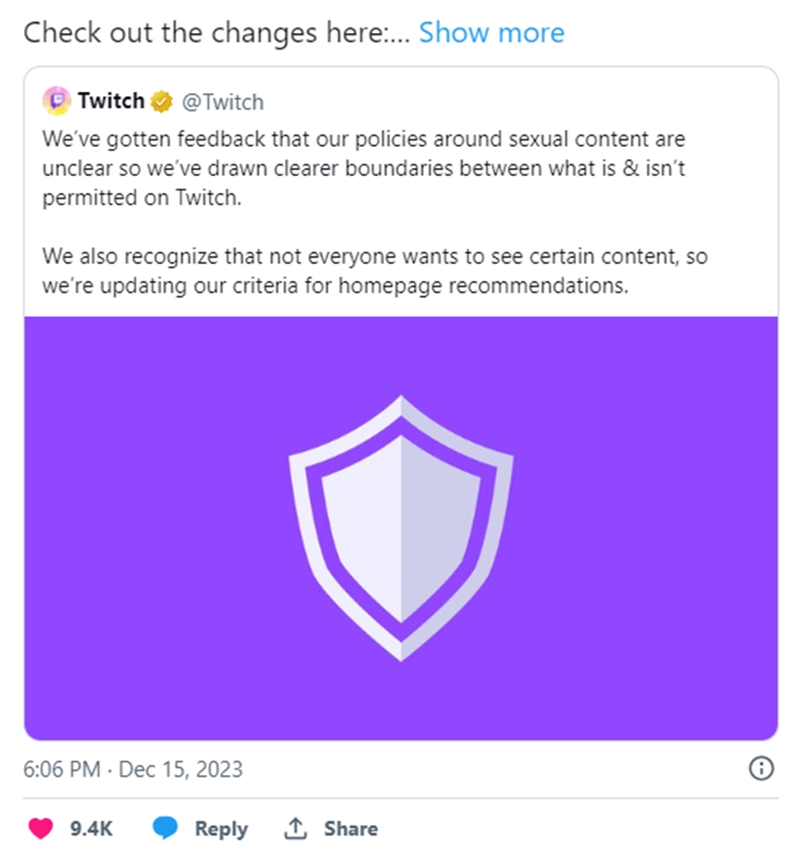Click the white shield emblem
This screenshot has width=800, height=855.
tap(401, 528)
